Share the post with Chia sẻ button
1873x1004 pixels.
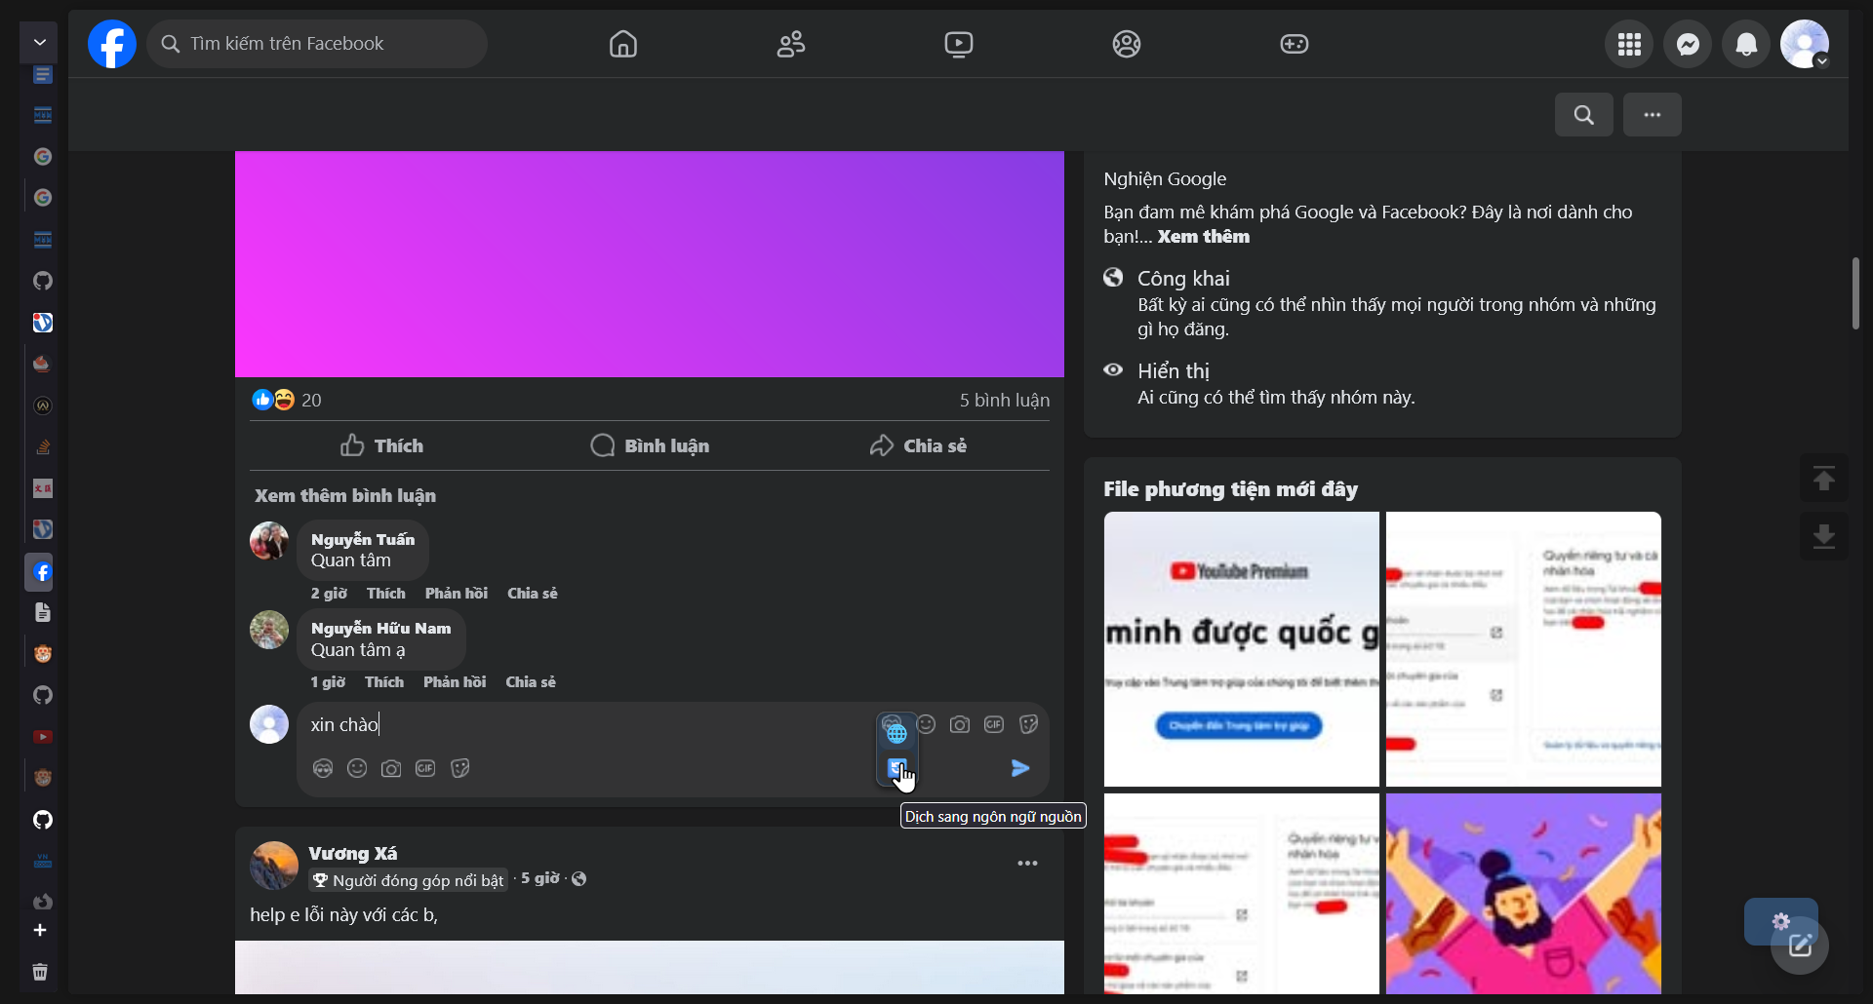[918, 445]
